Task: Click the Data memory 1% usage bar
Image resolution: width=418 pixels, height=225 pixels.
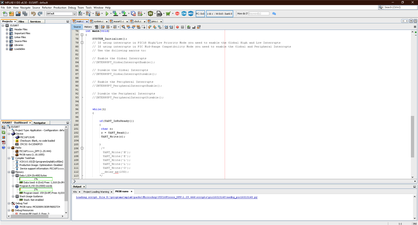Action: (x=36, y=179)
